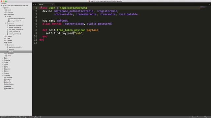211x118 pixels.
Task: Click the models folder icon
Action: click(6, 43)
